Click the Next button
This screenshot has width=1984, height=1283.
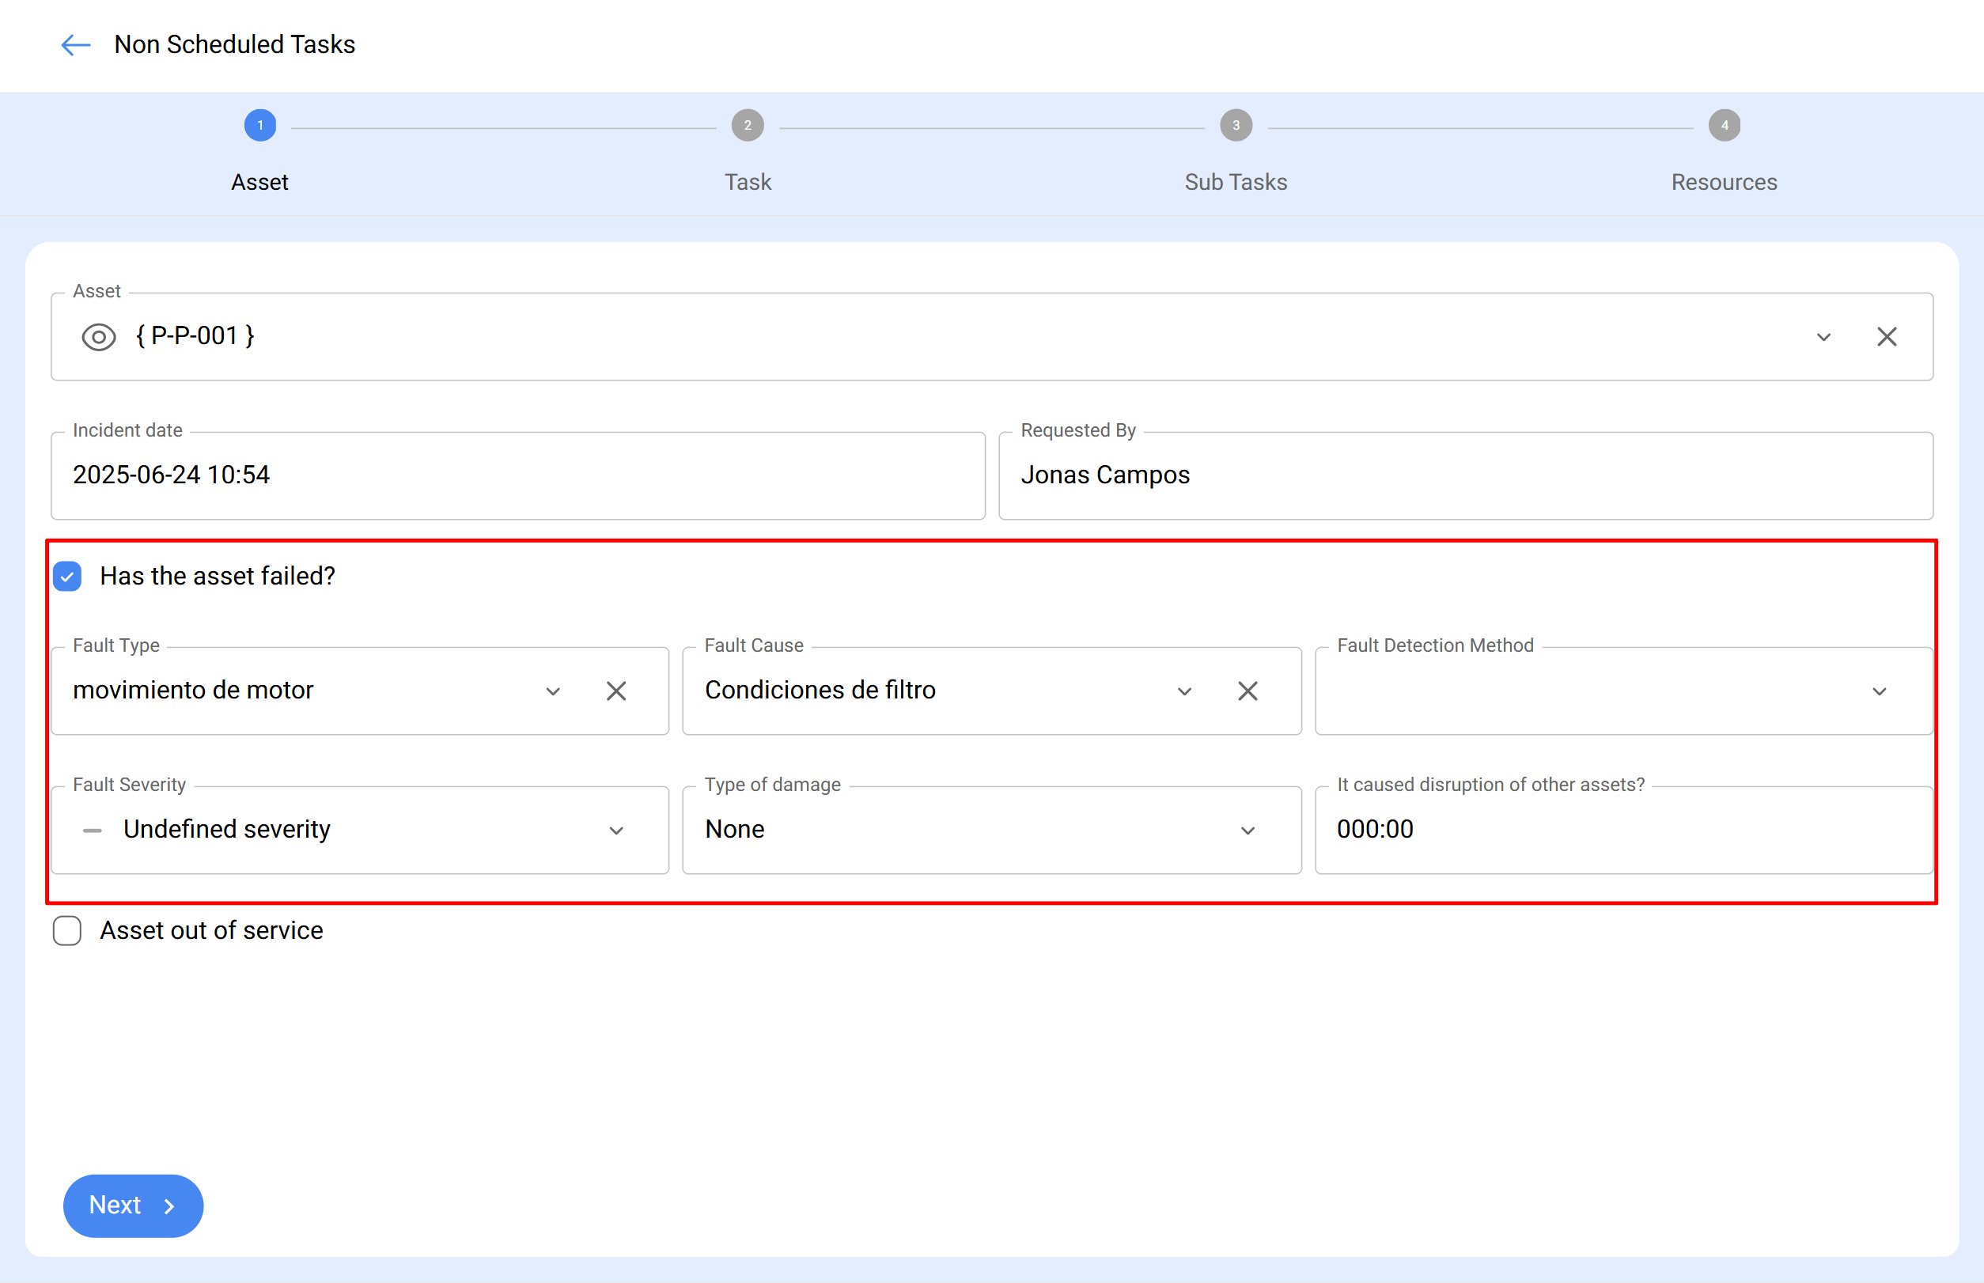pyautogui.click(x=132, y=1205)
